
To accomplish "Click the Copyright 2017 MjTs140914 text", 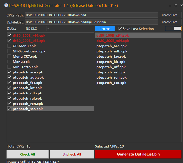I will 33,162.
